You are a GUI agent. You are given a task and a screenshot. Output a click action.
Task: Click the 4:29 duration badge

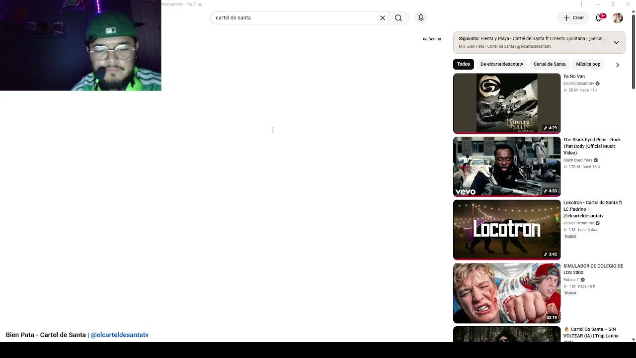tap(551, 128)
